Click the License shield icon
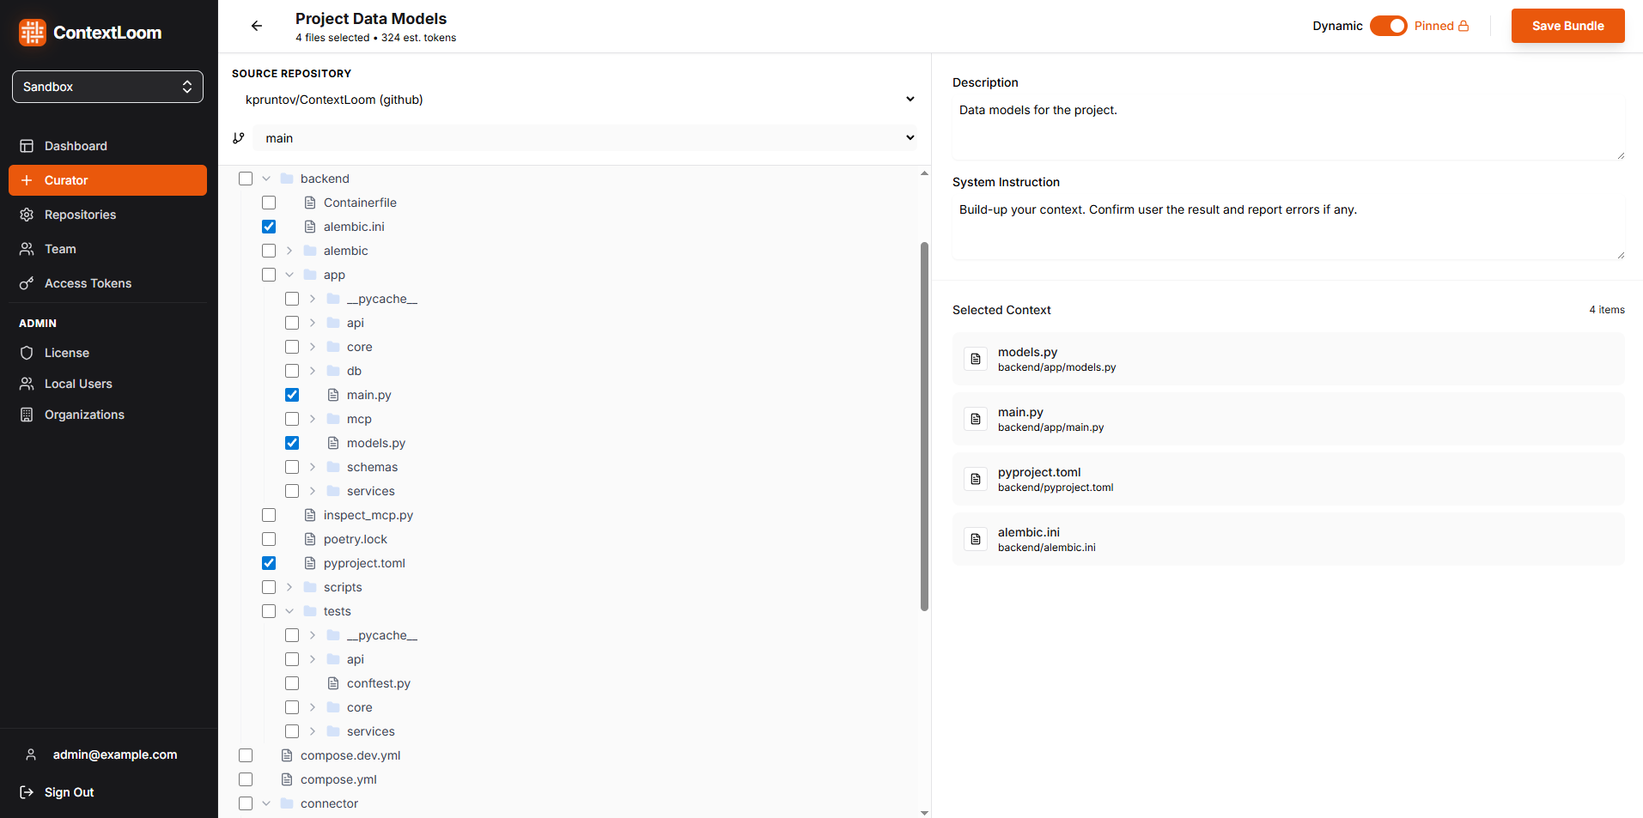 27,353
